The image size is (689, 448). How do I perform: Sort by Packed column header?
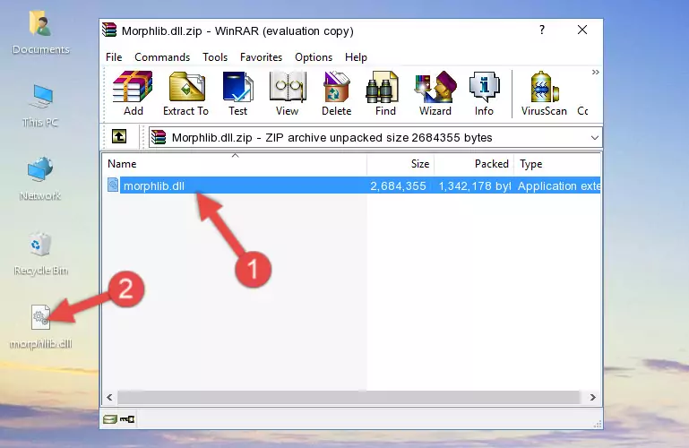[x=474, y=164]
